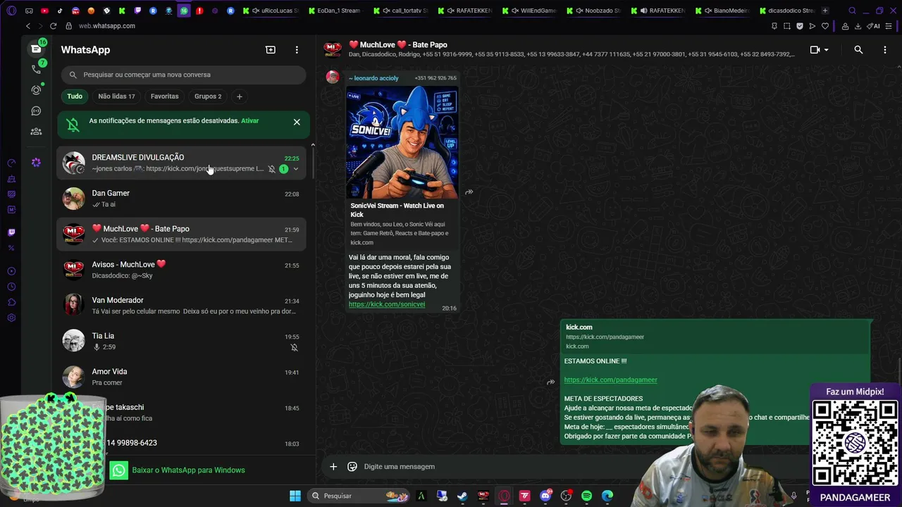Open the chat options three-dot menu

click(x=885, y=50)
